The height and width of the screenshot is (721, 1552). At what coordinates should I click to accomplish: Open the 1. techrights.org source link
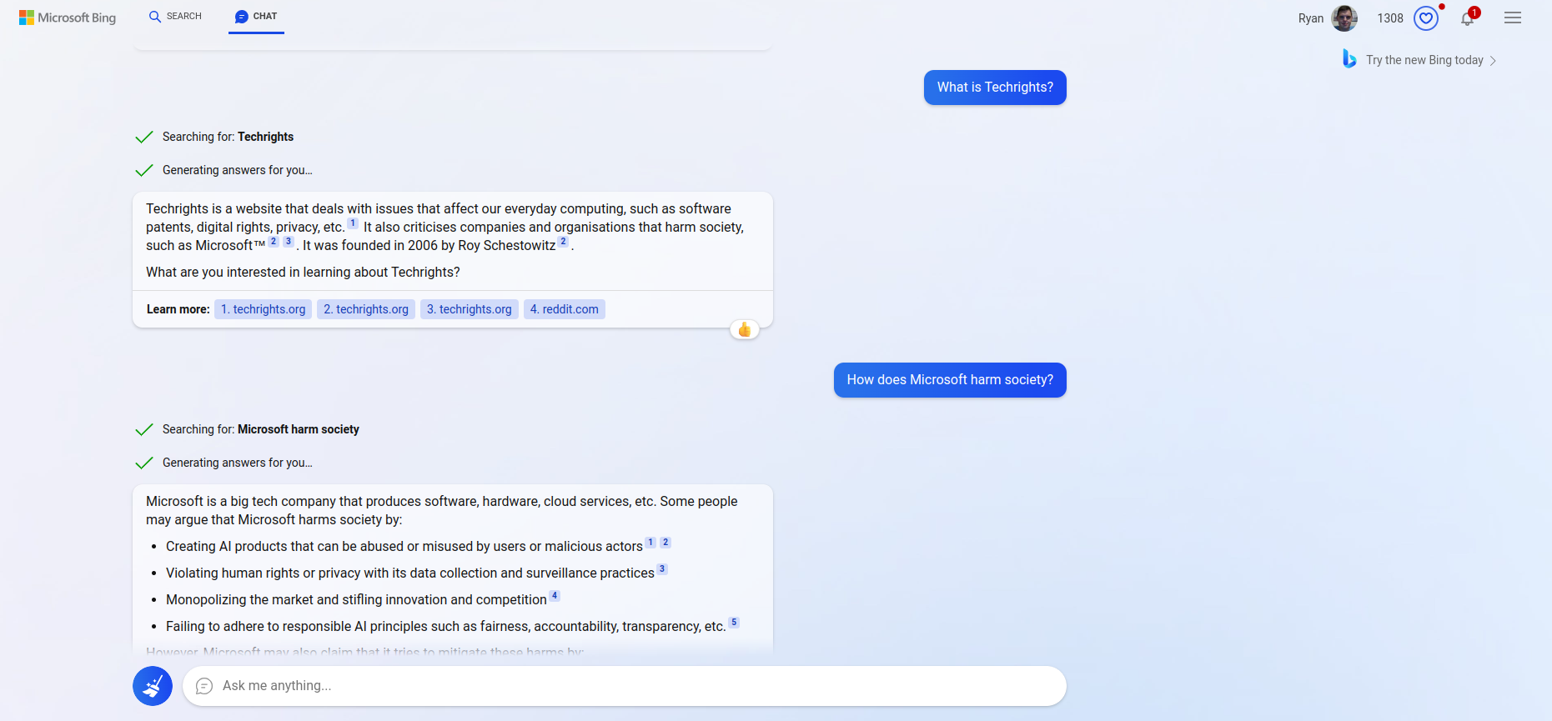click(263, 309)
